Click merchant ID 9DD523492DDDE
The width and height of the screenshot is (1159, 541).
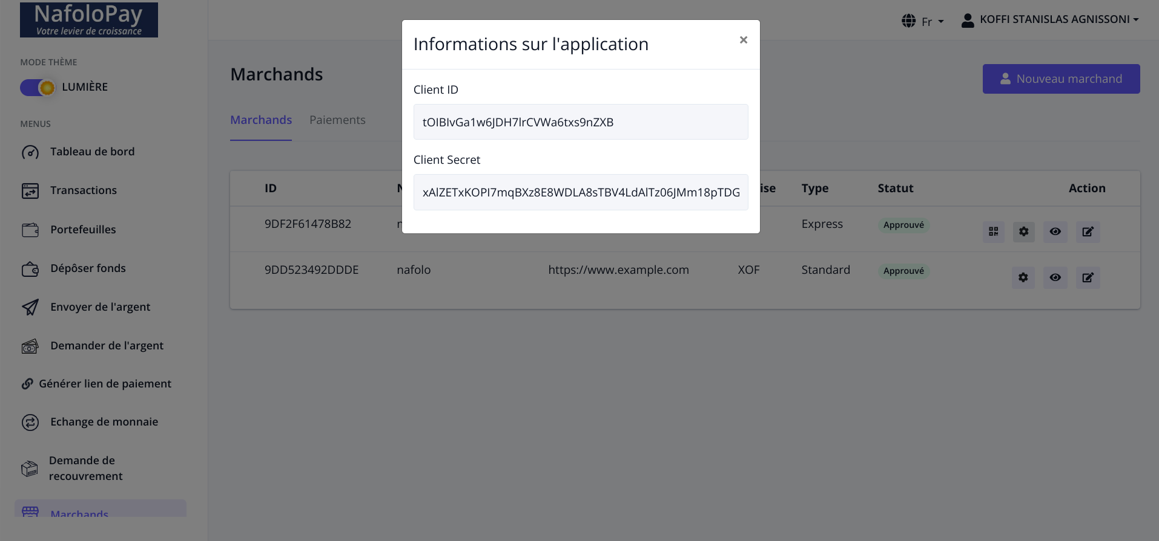click(311, 270)
